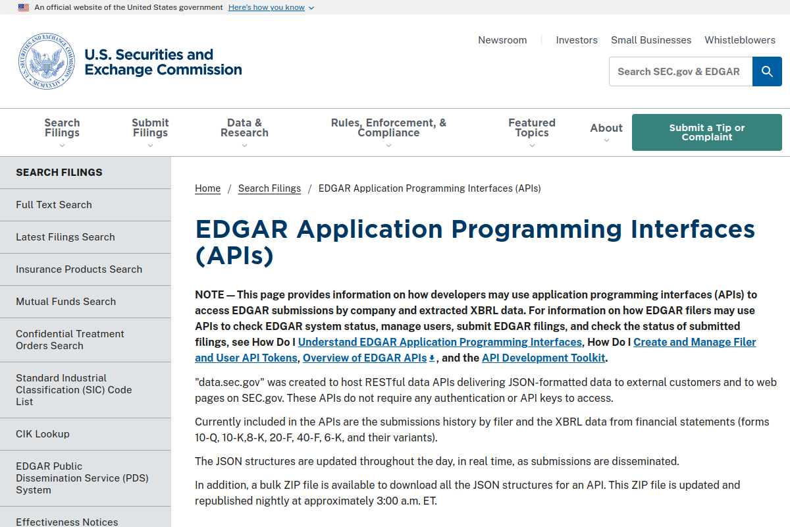790x527 pixels.
Task: Click the SEC seal logo
Action: [47, 62]
